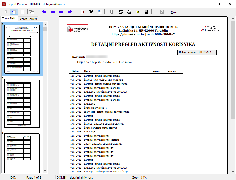Toggle the multi-page thumbnails view button

[32, 12]
